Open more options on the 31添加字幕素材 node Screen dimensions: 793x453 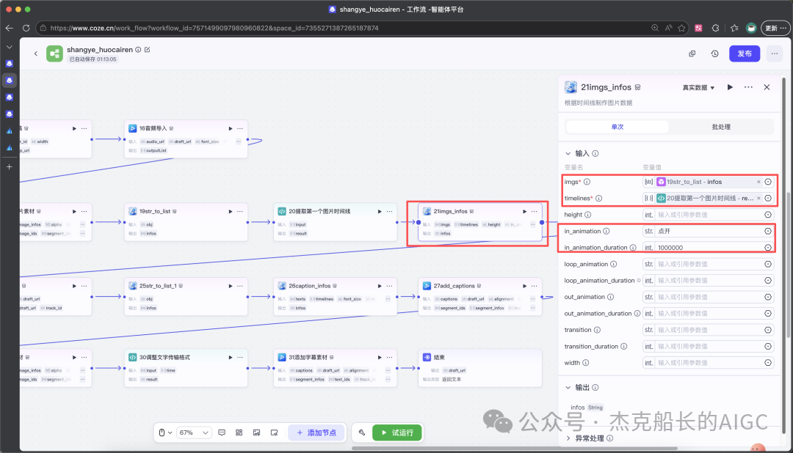tap(389, 357)
